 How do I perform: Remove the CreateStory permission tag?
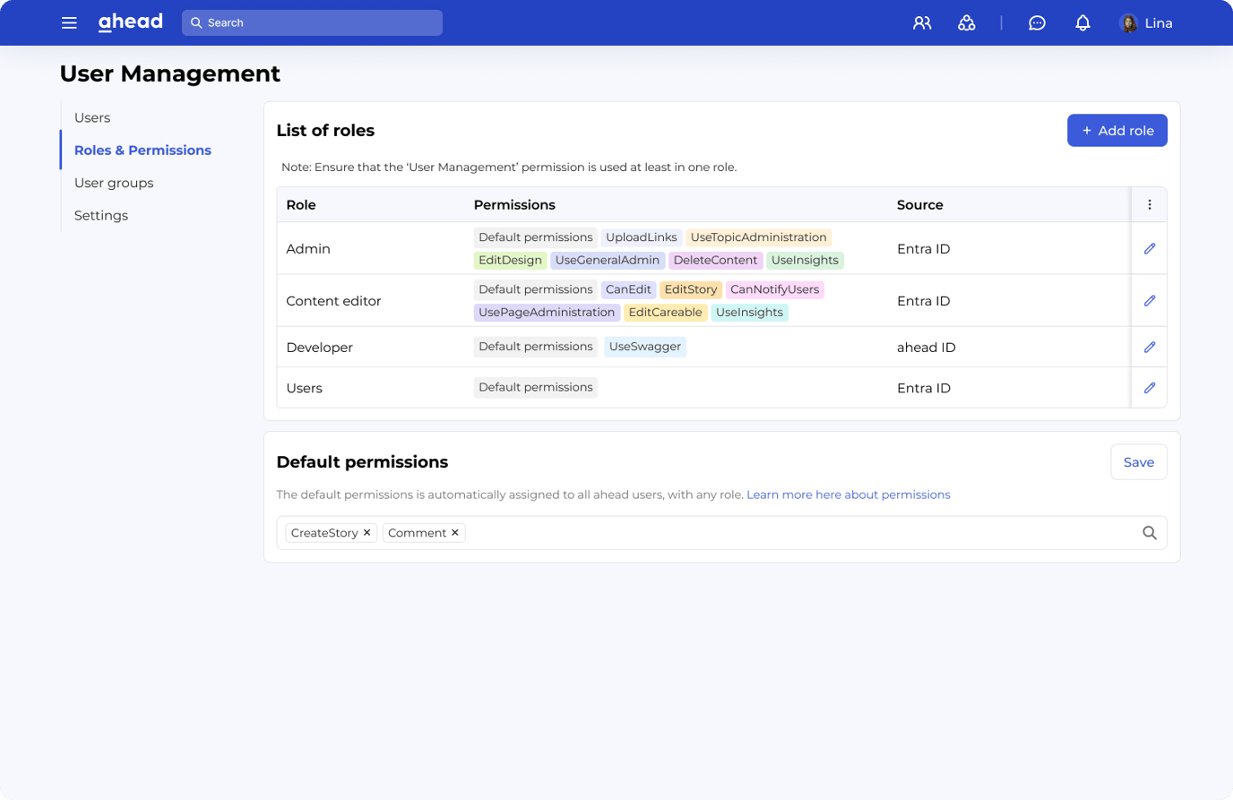[x=366, y=532]
